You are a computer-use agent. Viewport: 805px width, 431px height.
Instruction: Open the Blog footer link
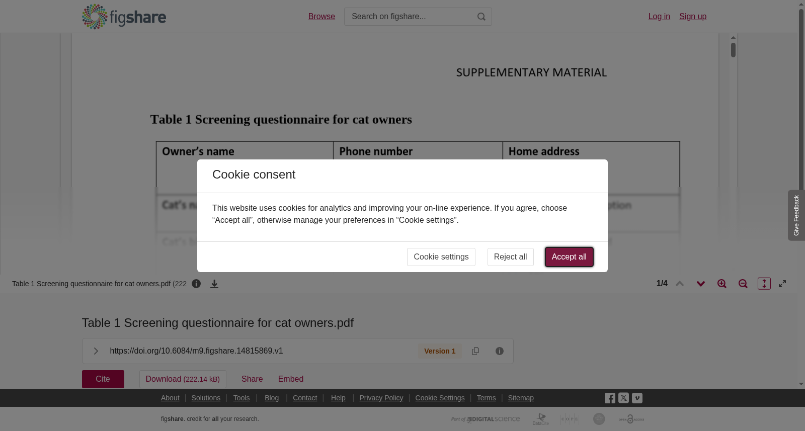272,398
